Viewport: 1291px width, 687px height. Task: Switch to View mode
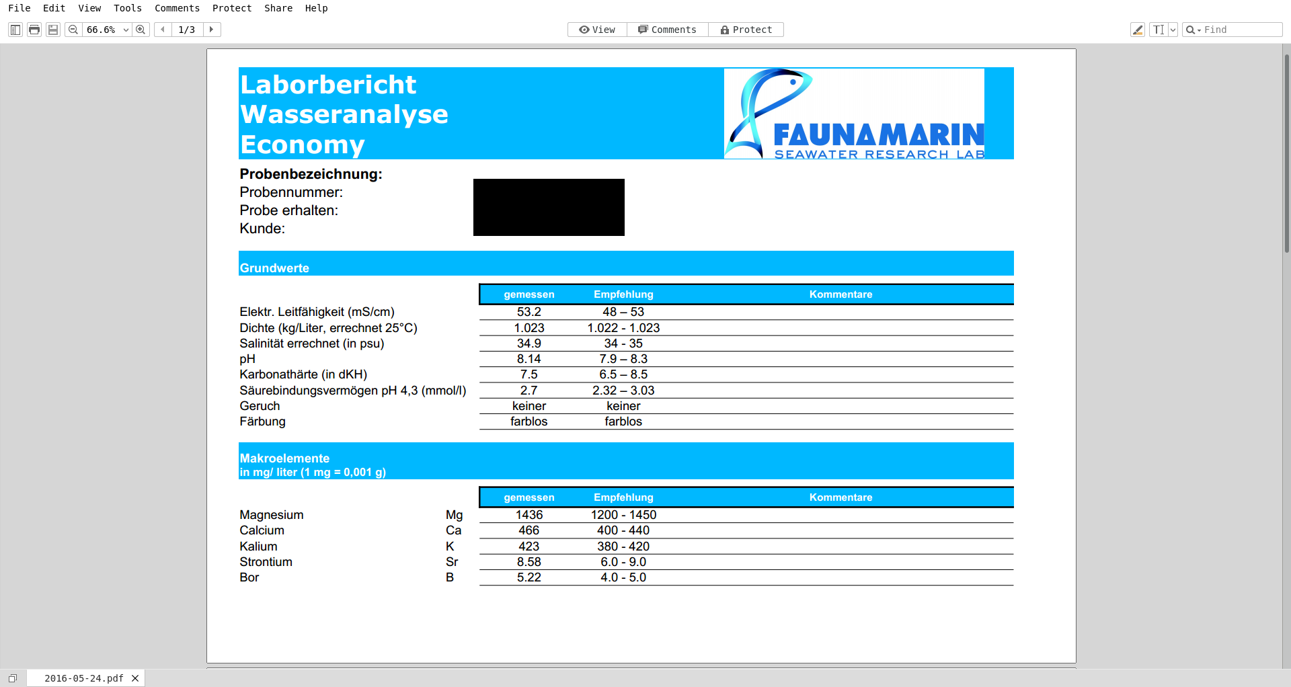point(597,30)
